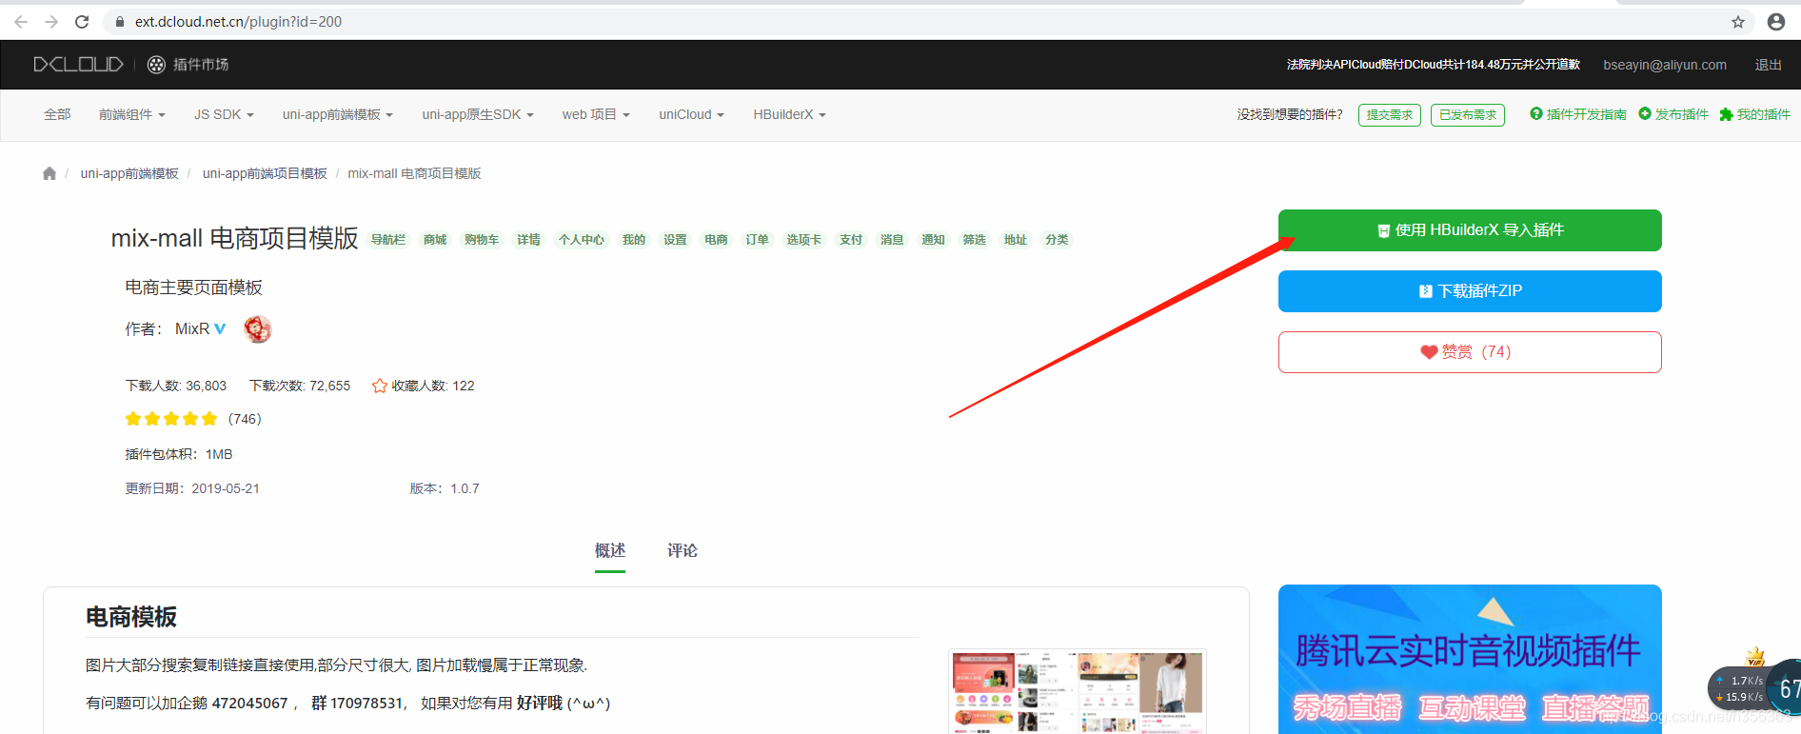
Task: Expand the web 项目 dropdown
Action: point(596,114)
